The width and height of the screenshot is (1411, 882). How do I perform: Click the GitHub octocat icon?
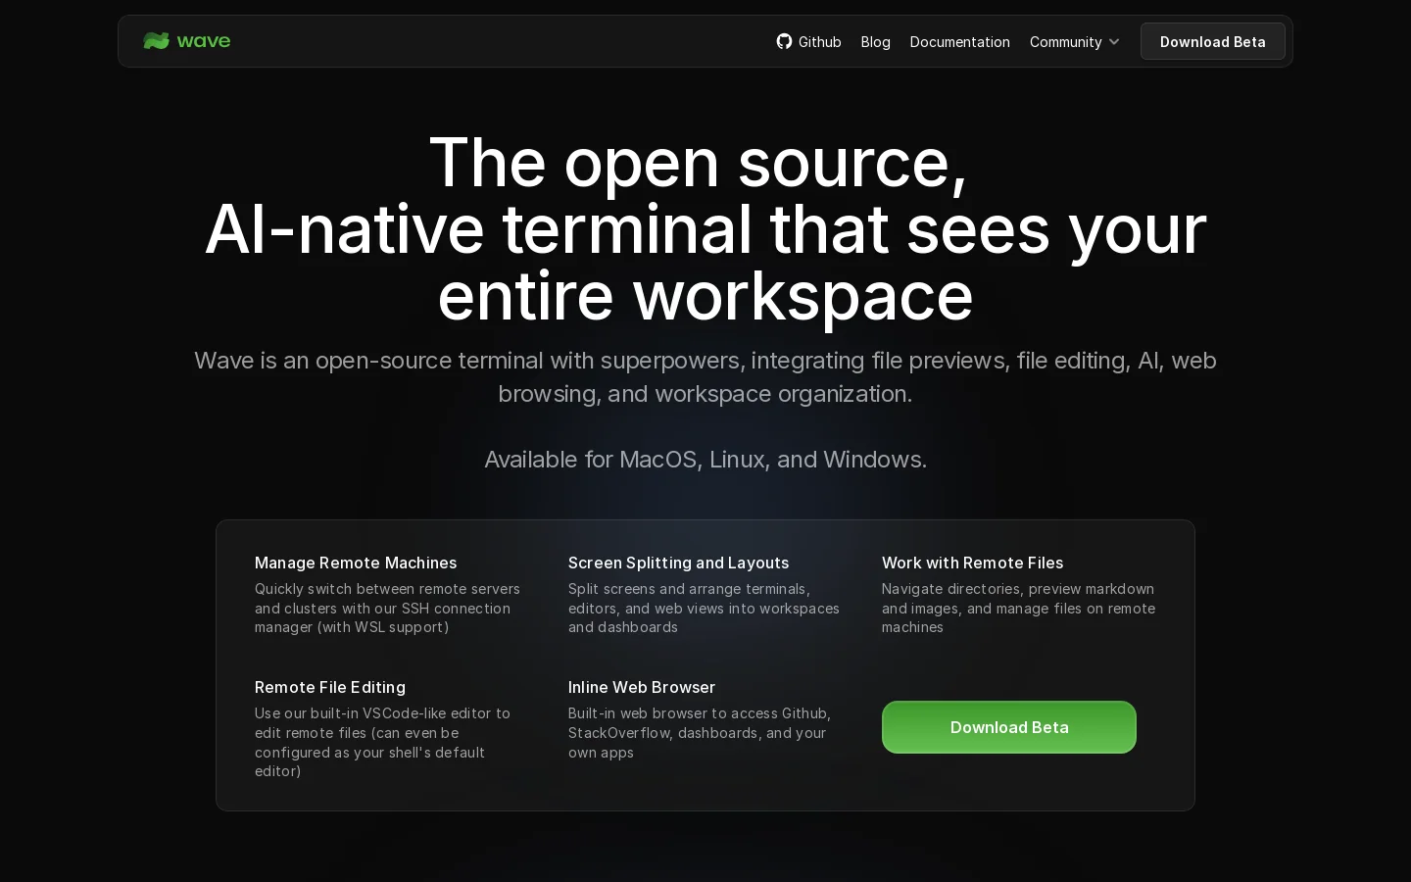tap(784, 41)
